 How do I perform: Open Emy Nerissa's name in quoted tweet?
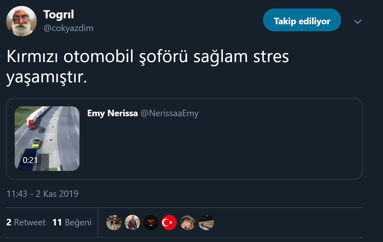click(112, 113)
